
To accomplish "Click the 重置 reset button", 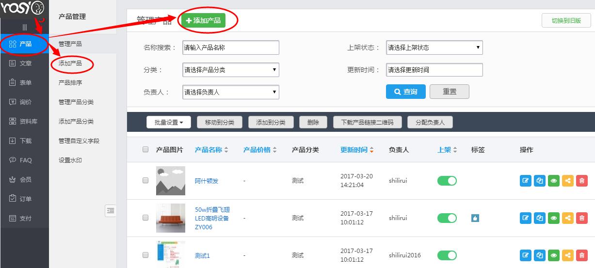I will coord(450,92).
